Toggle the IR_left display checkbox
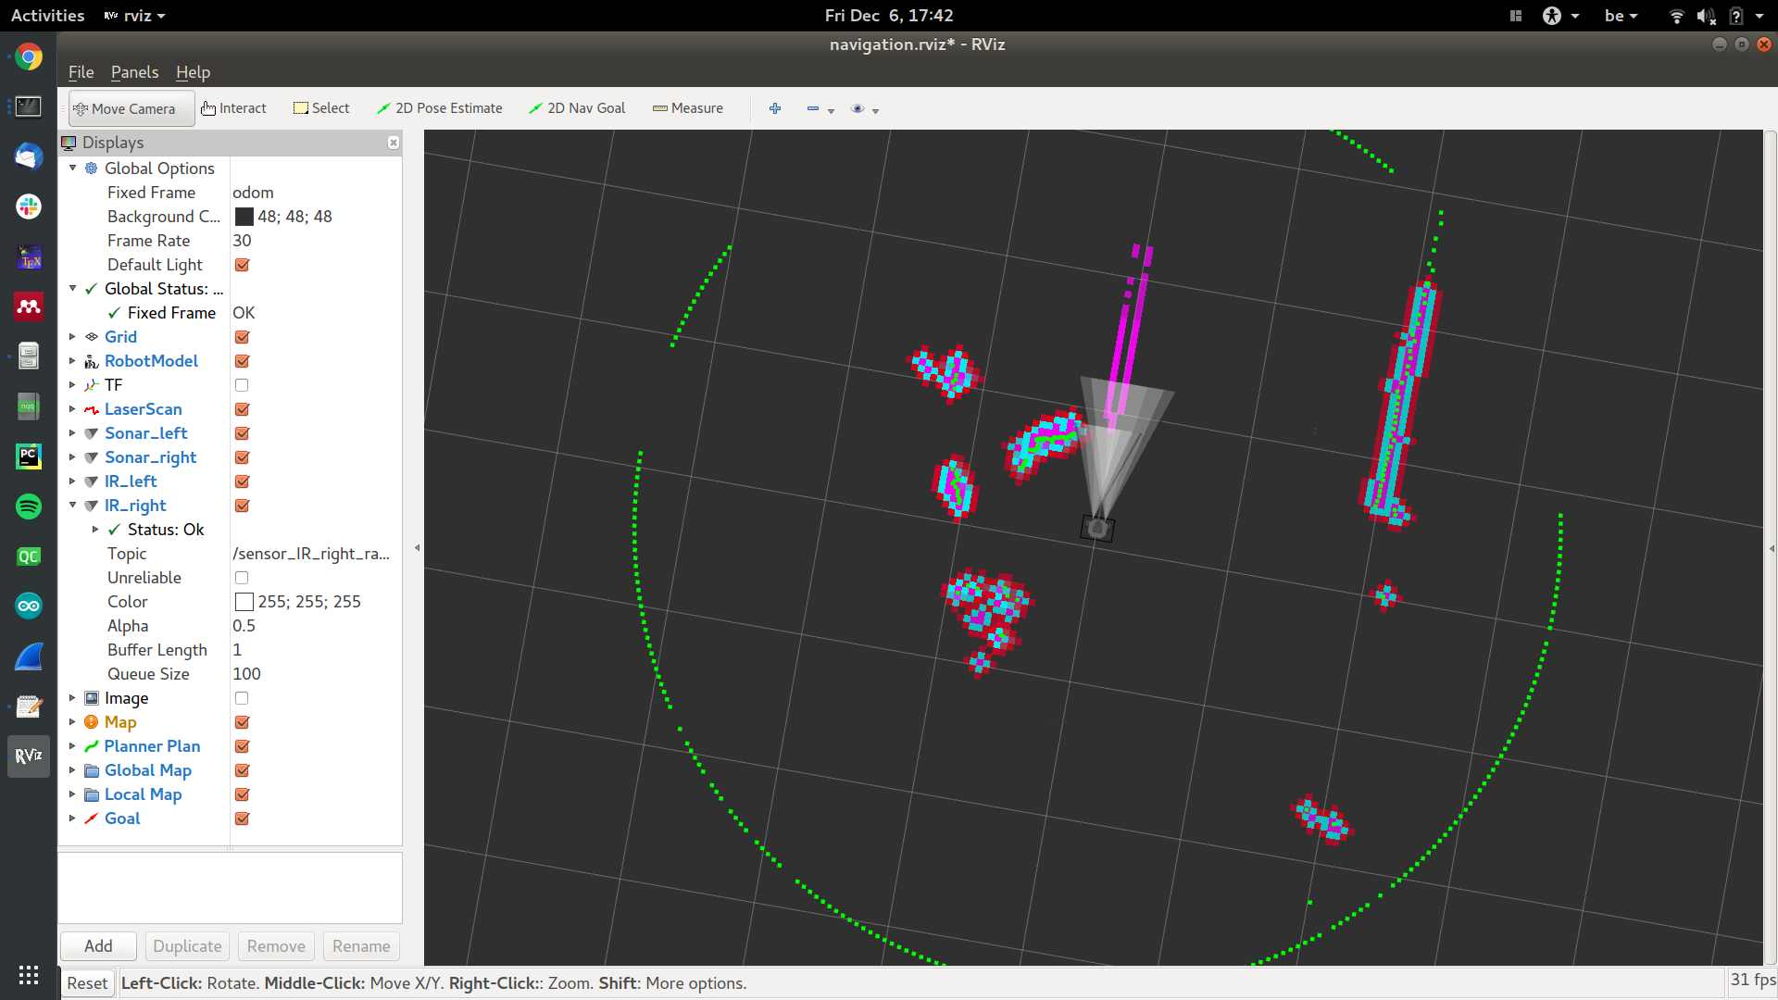This screenshot has width=1778, height=1000. 243,481
